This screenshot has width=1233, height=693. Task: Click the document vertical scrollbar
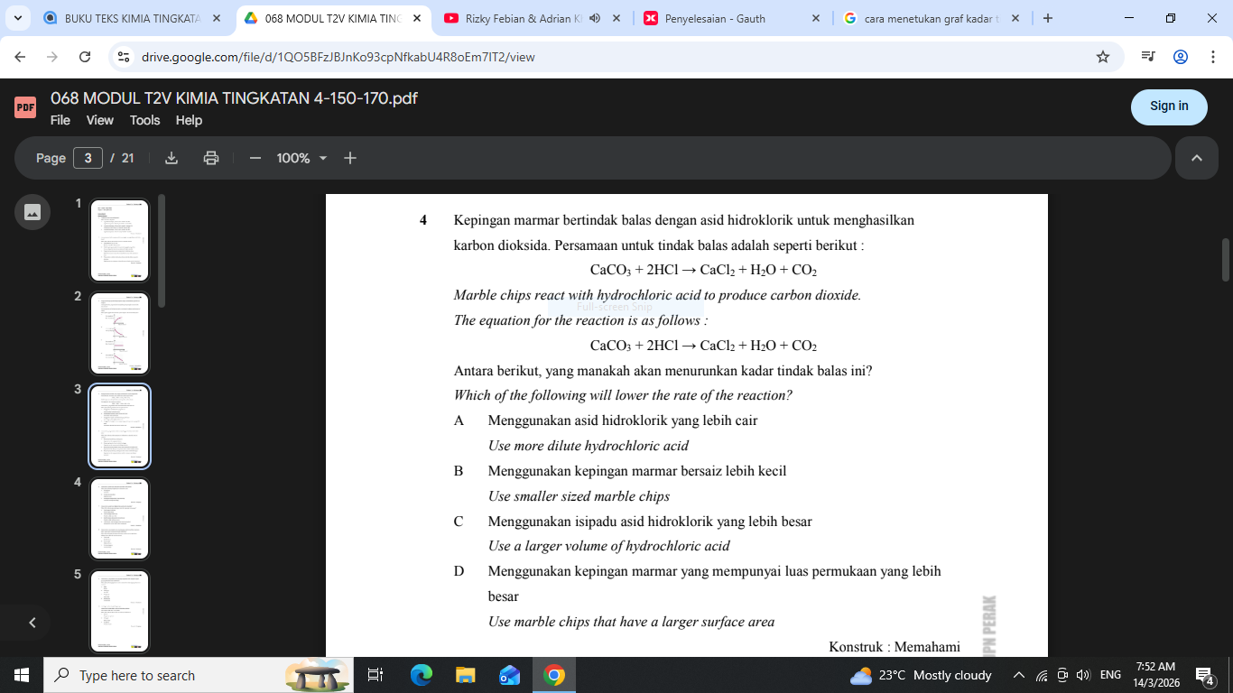coord(1225,261)
